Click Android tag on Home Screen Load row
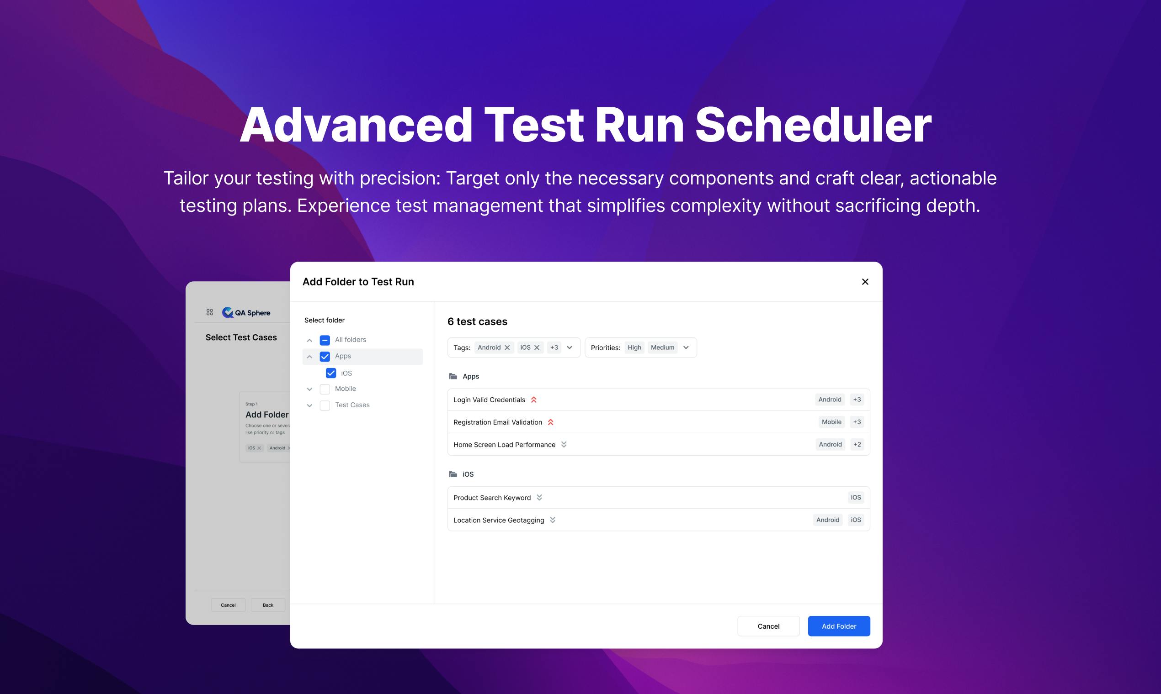This screenshot has height=694, width=1161. pyautogui.click(x=830, y=444)
